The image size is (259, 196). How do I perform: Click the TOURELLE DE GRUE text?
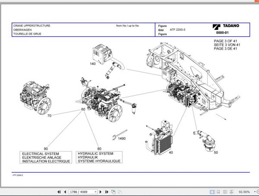(x=27, y=34)
